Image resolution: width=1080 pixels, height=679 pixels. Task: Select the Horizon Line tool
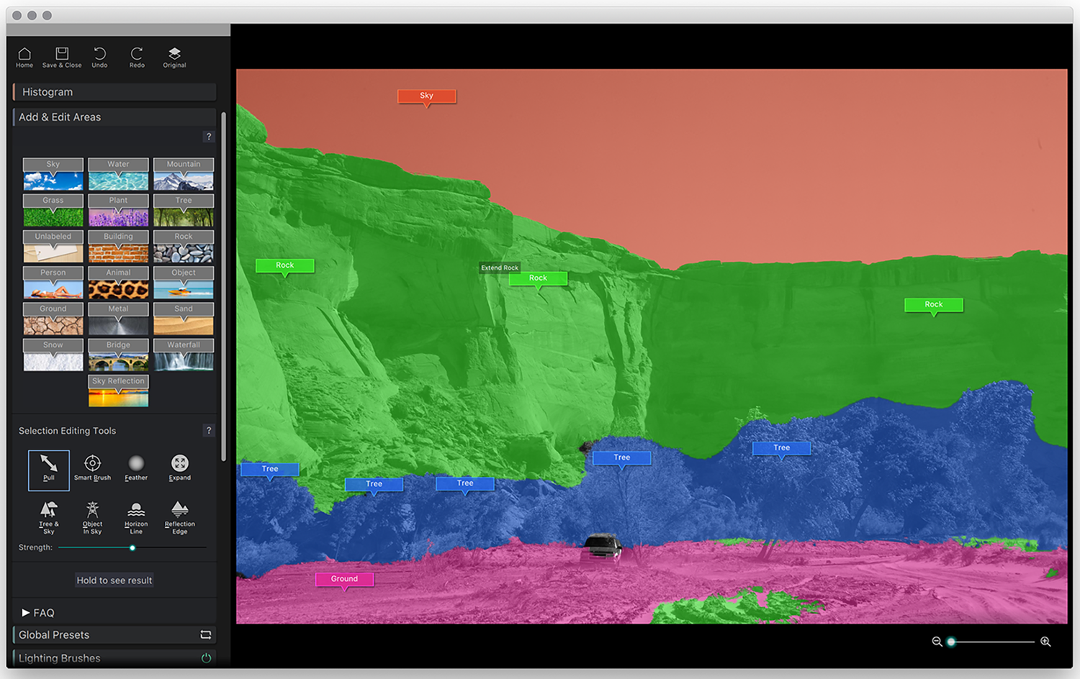136,516
